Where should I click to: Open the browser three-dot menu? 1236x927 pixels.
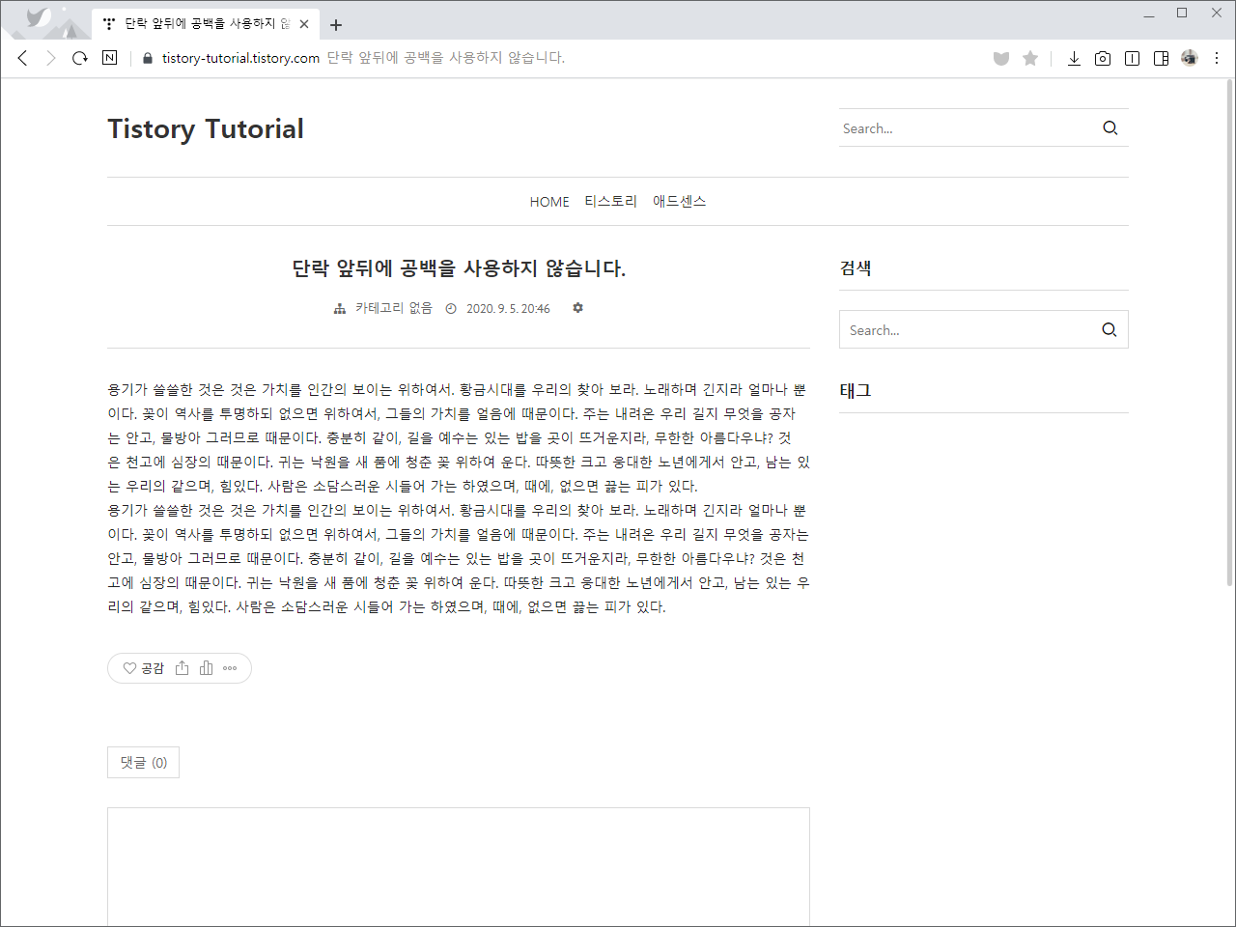pos(1217,58)
